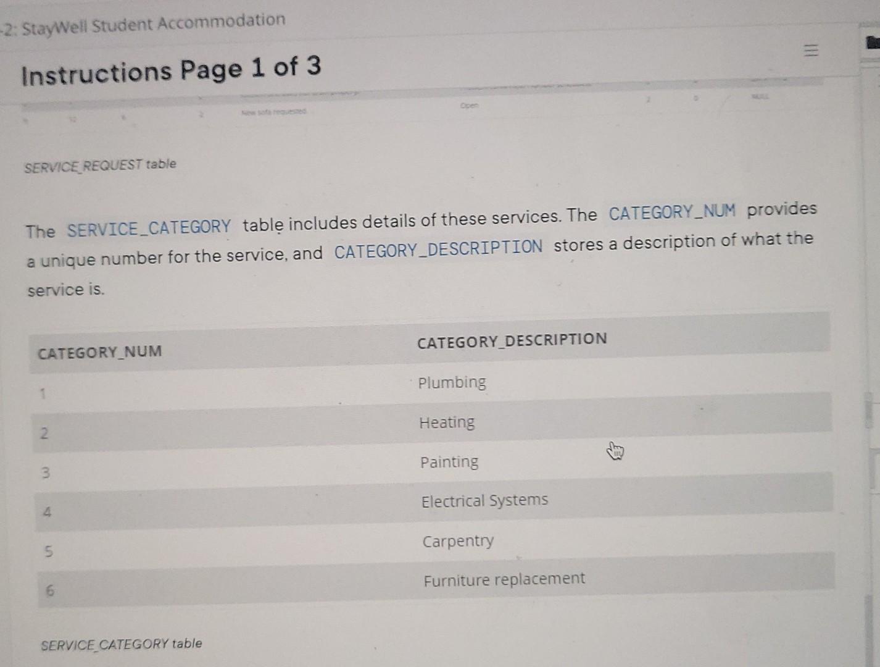
Task: Open the hamburger menu beside the instructions heading
Action: (x=812, y=51)
